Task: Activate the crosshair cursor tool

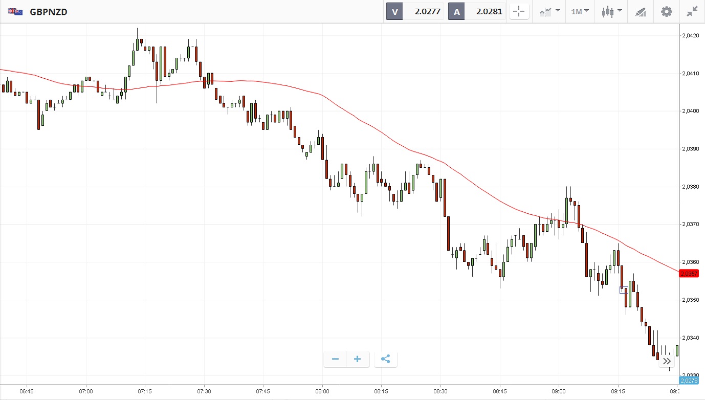Action: coord(519,11)
